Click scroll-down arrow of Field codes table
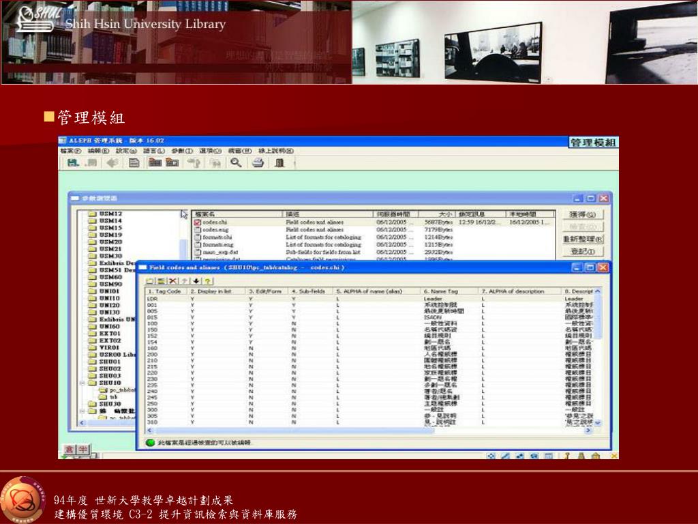Viewport: 698px width, 524px height. [597, 422]
